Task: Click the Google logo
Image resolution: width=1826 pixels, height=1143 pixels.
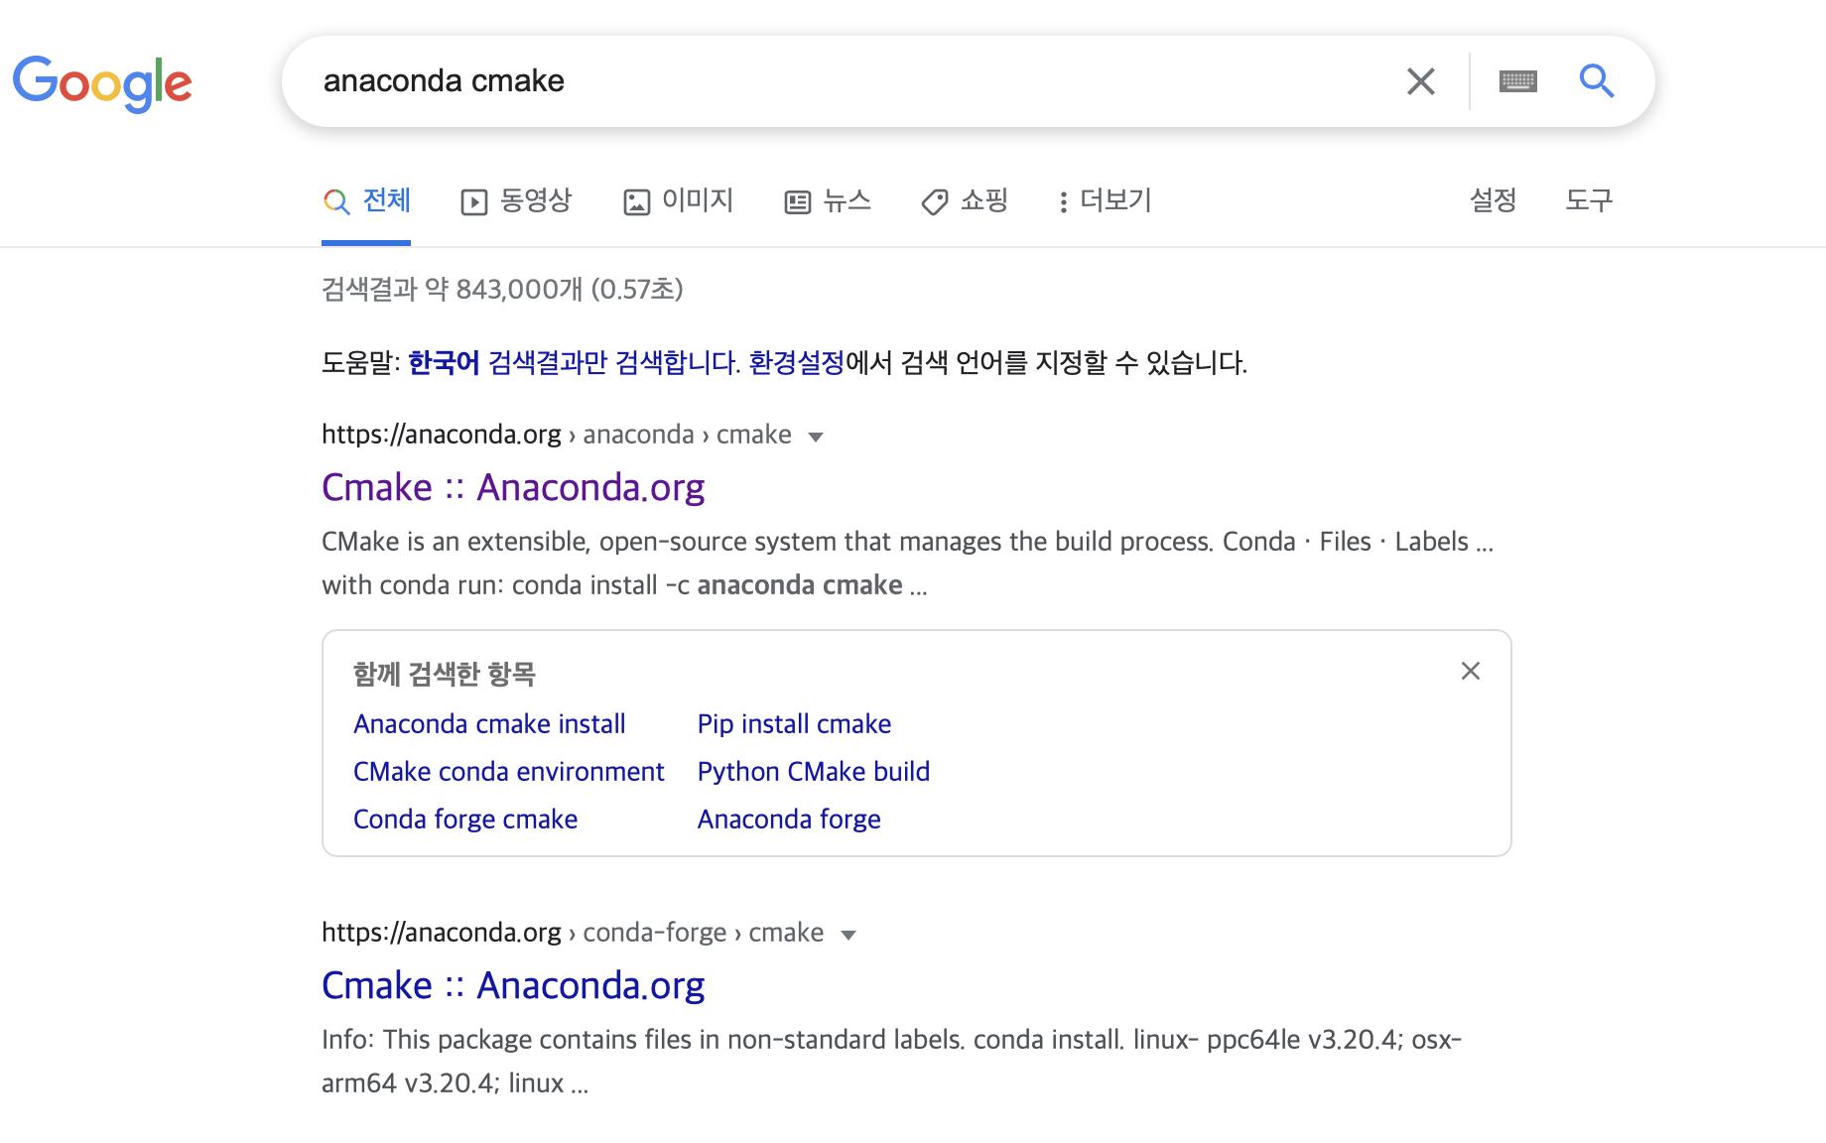Action: pyautogui.click(x=102, y=82)
